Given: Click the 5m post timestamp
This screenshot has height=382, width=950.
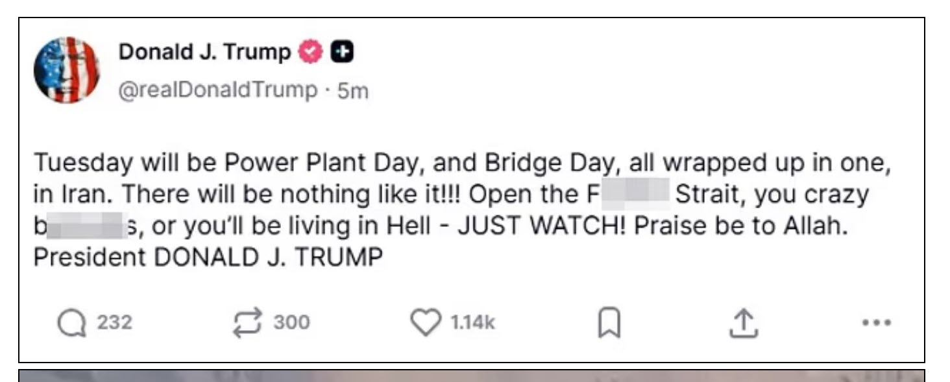Looking at the screenshot, I should tap(353, 90).
